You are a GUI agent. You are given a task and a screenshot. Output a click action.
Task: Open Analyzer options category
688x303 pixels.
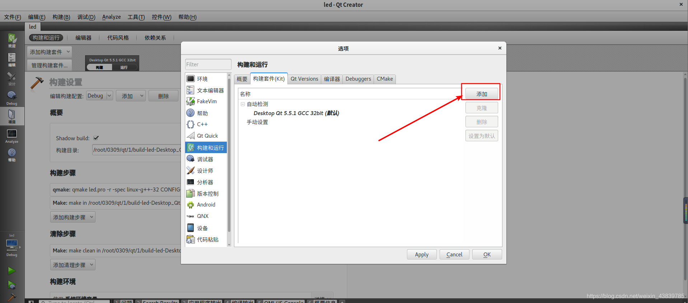coord(206,182)
